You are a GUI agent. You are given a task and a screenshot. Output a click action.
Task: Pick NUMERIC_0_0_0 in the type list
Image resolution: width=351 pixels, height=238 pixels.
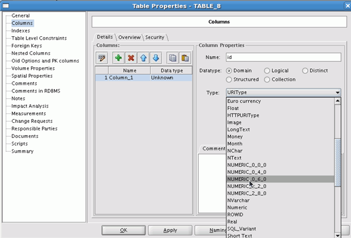click(280, 165)
